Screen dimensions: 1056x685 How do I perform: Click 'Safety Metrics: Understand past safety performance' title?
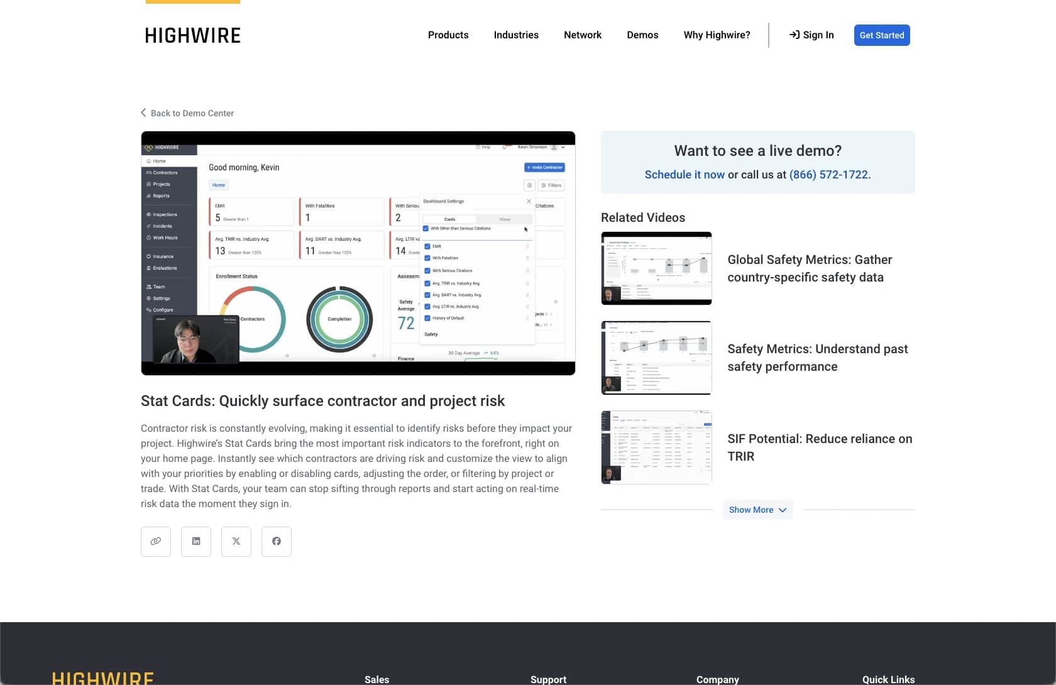pos(818,358)
